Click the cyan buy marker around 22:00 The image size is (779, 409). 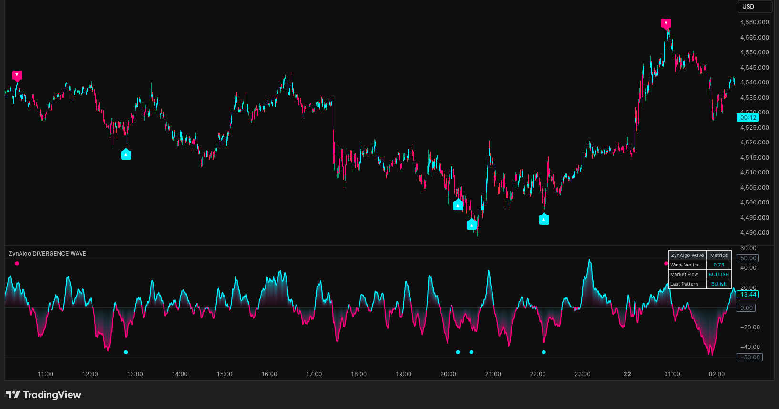point(544,219)
